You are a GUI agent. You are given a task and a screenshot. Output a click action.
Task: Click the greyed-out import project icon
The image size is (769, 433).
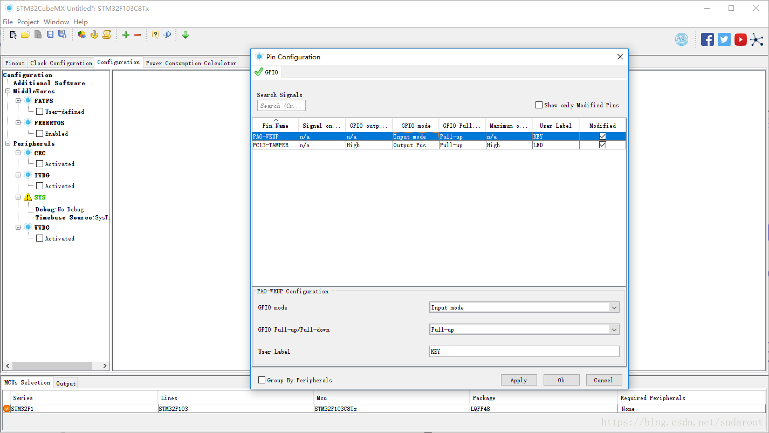coord(38,35)
